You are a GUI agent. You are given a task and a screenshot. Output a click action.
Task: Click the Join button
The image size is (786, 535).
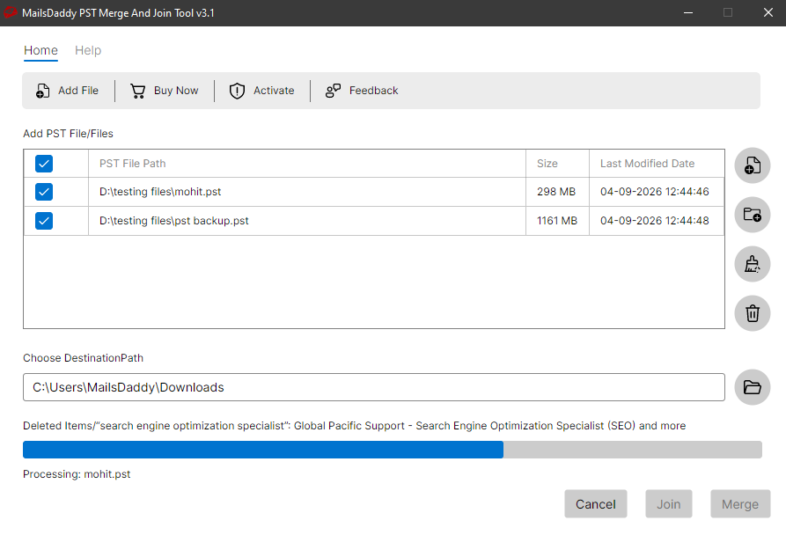(669, 504)
